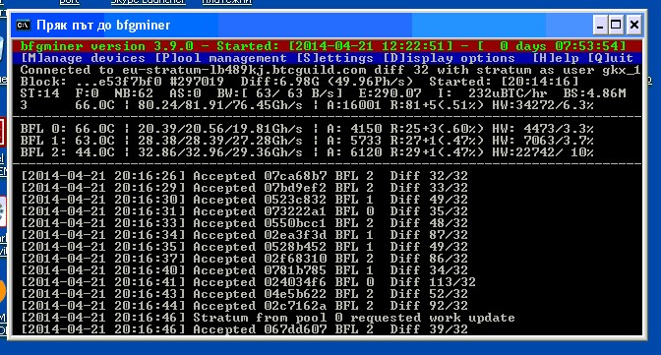Click 'Stratum from pool 0 requested work update'

[x=354, y=318]
